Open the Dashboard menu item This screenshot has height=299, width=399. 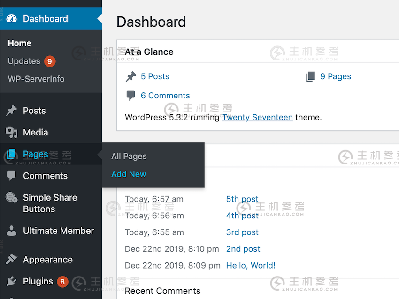click(x=51, y=19)
